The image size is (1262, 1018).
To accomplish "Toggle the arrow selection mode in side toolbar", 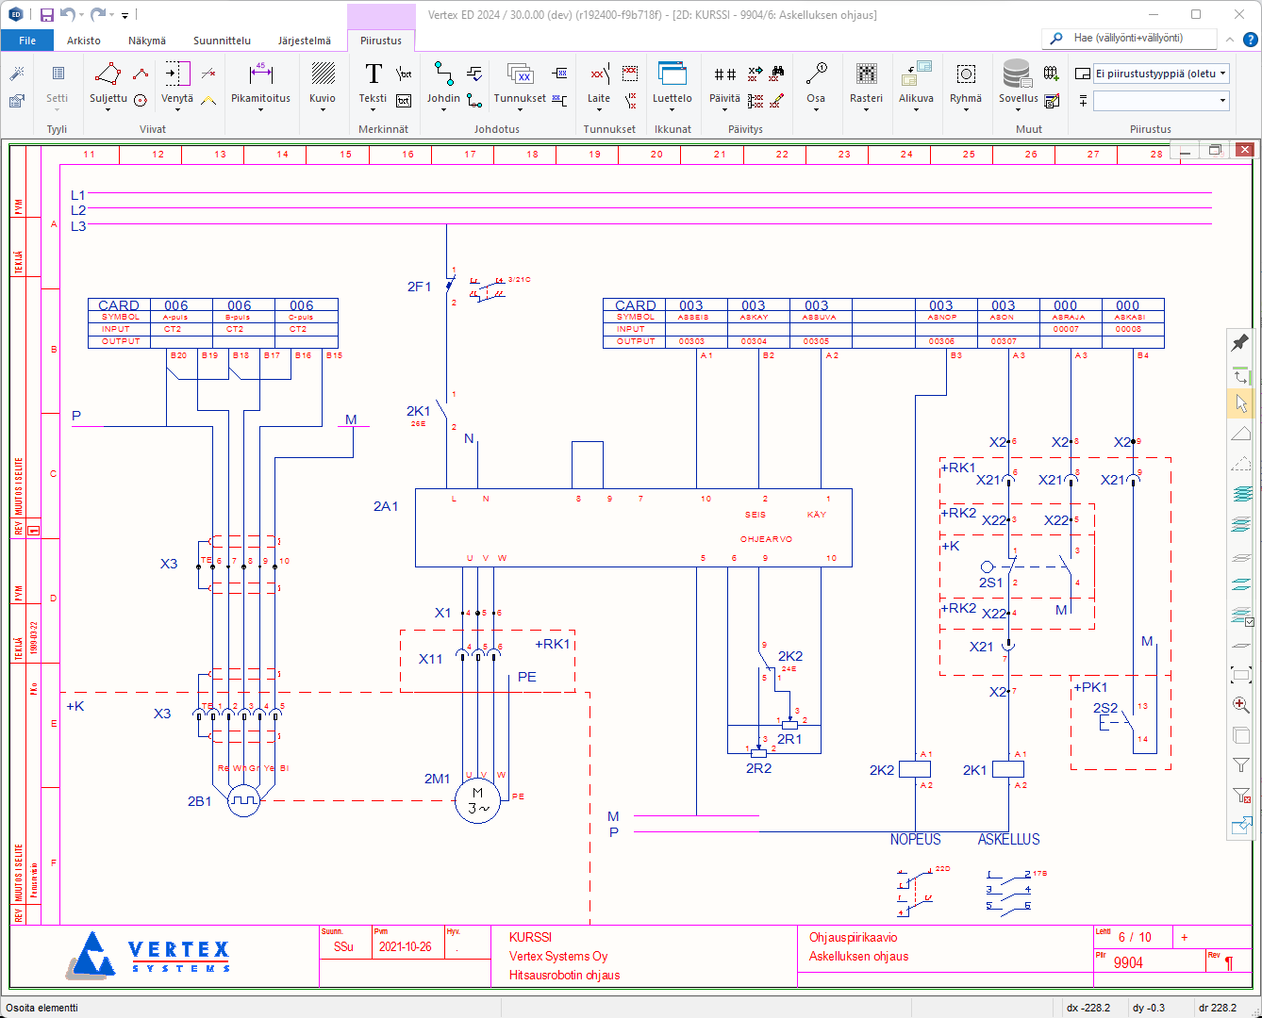I will click(1241, 403).
